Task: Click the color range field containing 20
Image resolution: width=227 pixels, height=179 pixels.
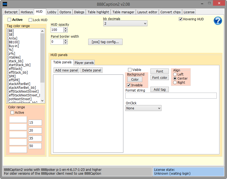Action: pos(35,131)
